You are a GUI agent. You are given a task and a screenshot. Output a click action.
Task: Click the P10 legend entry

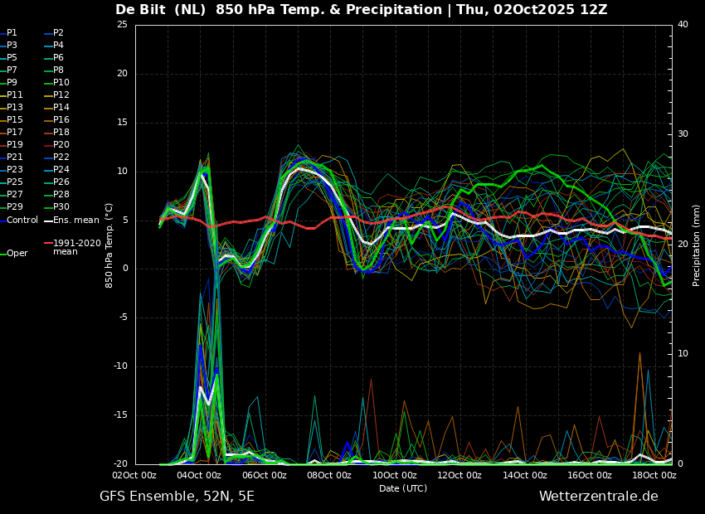tap(61, 83)
